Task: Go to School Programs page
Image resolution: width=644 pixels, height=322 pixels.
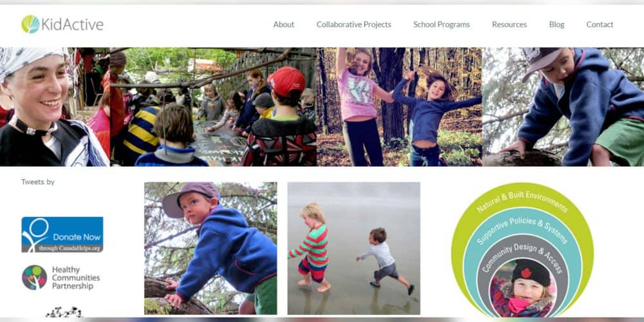Action: pyautogui.click(x=442, y=24)
